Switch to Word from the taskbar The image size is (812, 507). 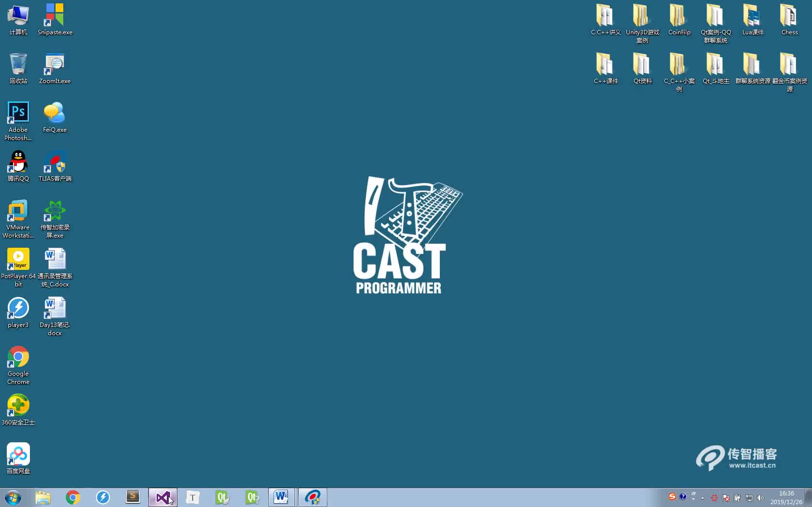coord(282,497)
